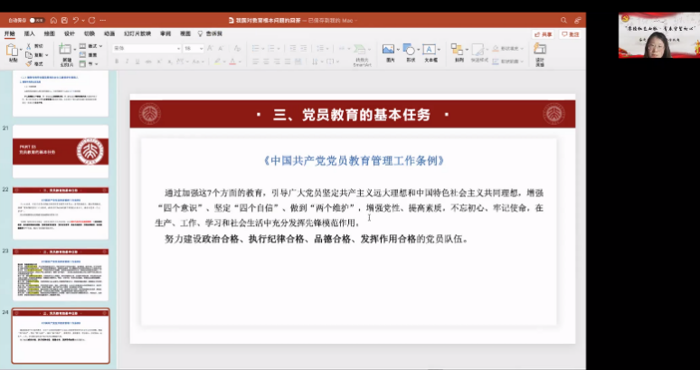This screenshot has width=700, height=370.
Task: Click the Home icon in title bar
Action: coord(53,19)
